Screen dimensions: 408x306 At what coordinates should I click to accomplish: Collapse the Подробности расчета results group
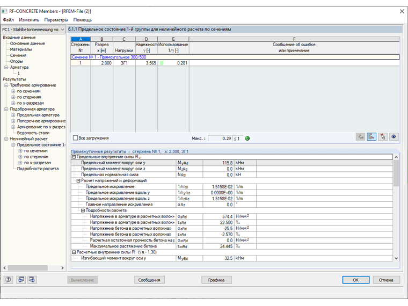pyautogui.click(x=83, y=210)
